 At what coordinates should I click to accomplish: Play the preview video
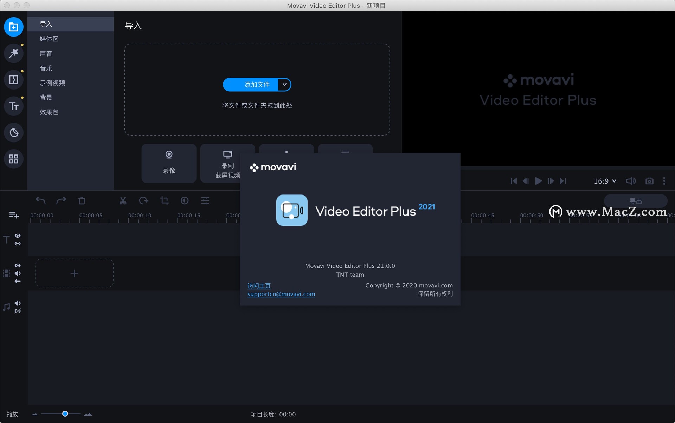click(x=538, y=181)
